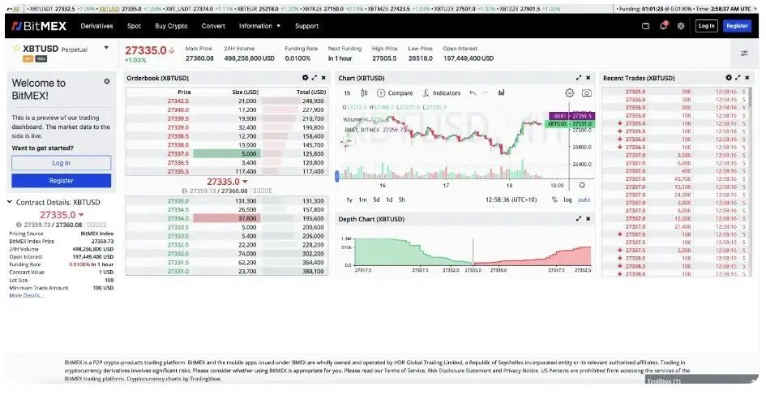Image resolution: width=766 pixels, height=395 pixels.
Task: Change chart candle style icon
Action: 364,93
